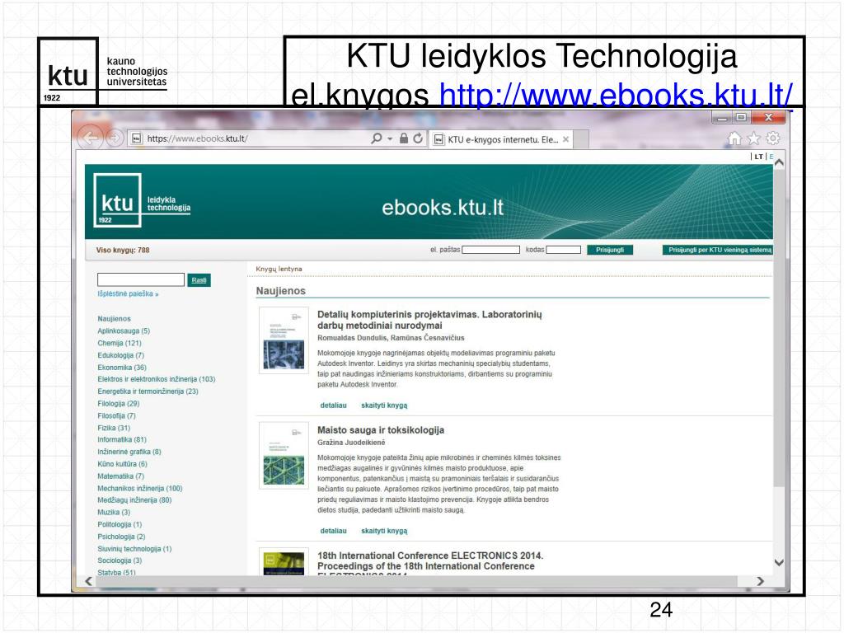Click the vertical scrollbar down arrow
This screenshot has width=844, height=633.
tap(779, 562)
